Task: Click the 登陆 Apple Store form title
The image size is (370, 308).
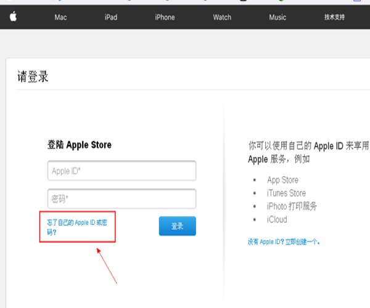Action: tap(80, 145)
